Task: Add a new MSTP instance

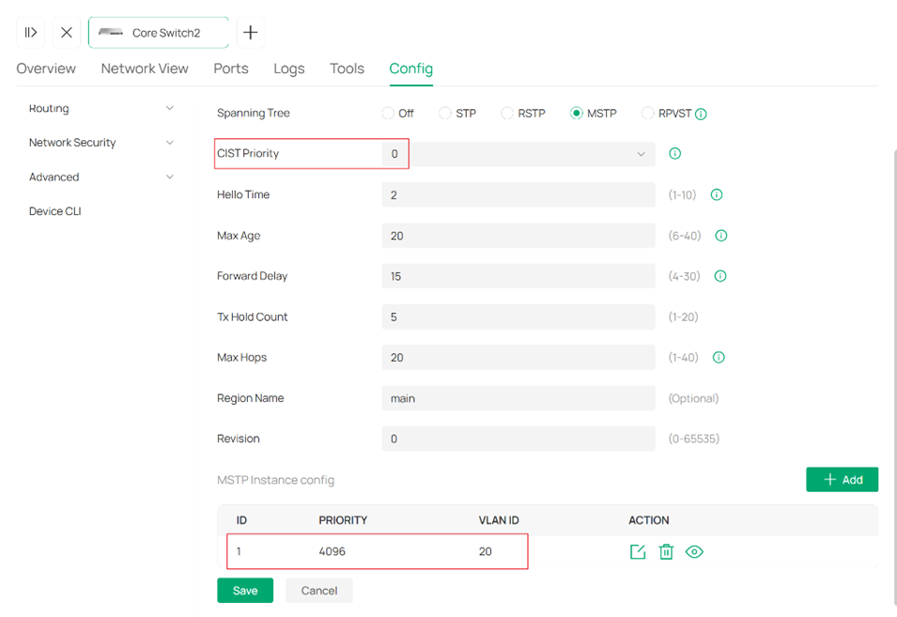Action: 843,480
